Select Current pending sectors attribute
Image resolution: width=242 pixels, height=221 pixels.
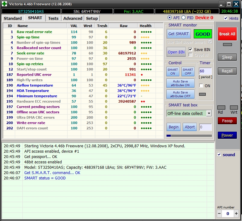pyautogui.click(x=83, y=107)
